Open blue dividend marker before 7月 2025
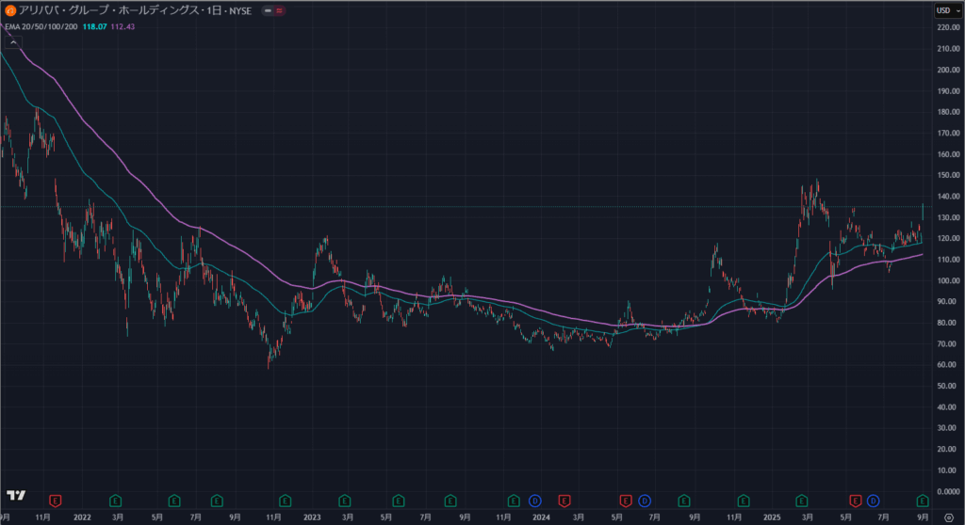 [874, 501]
